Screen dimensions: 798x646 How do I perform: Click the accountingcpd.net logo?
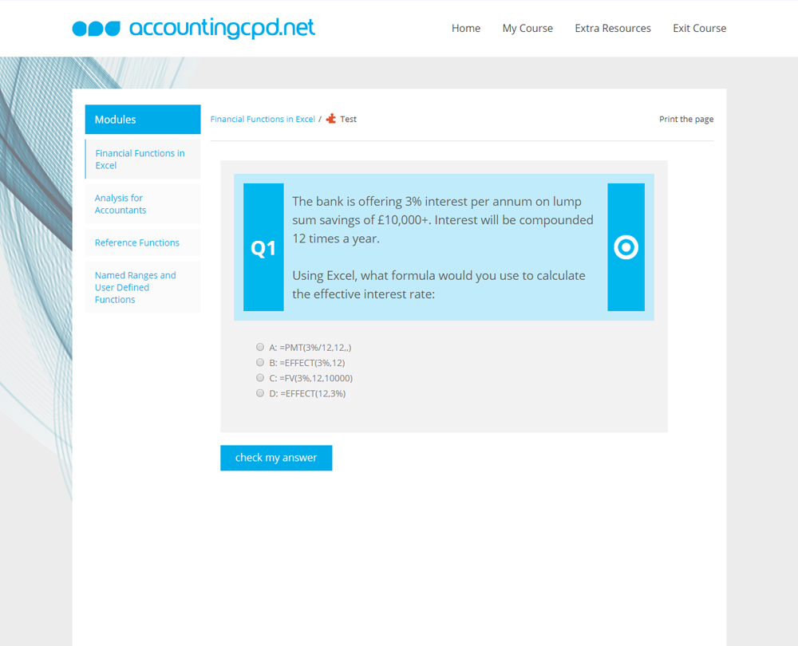click(193, 28)
